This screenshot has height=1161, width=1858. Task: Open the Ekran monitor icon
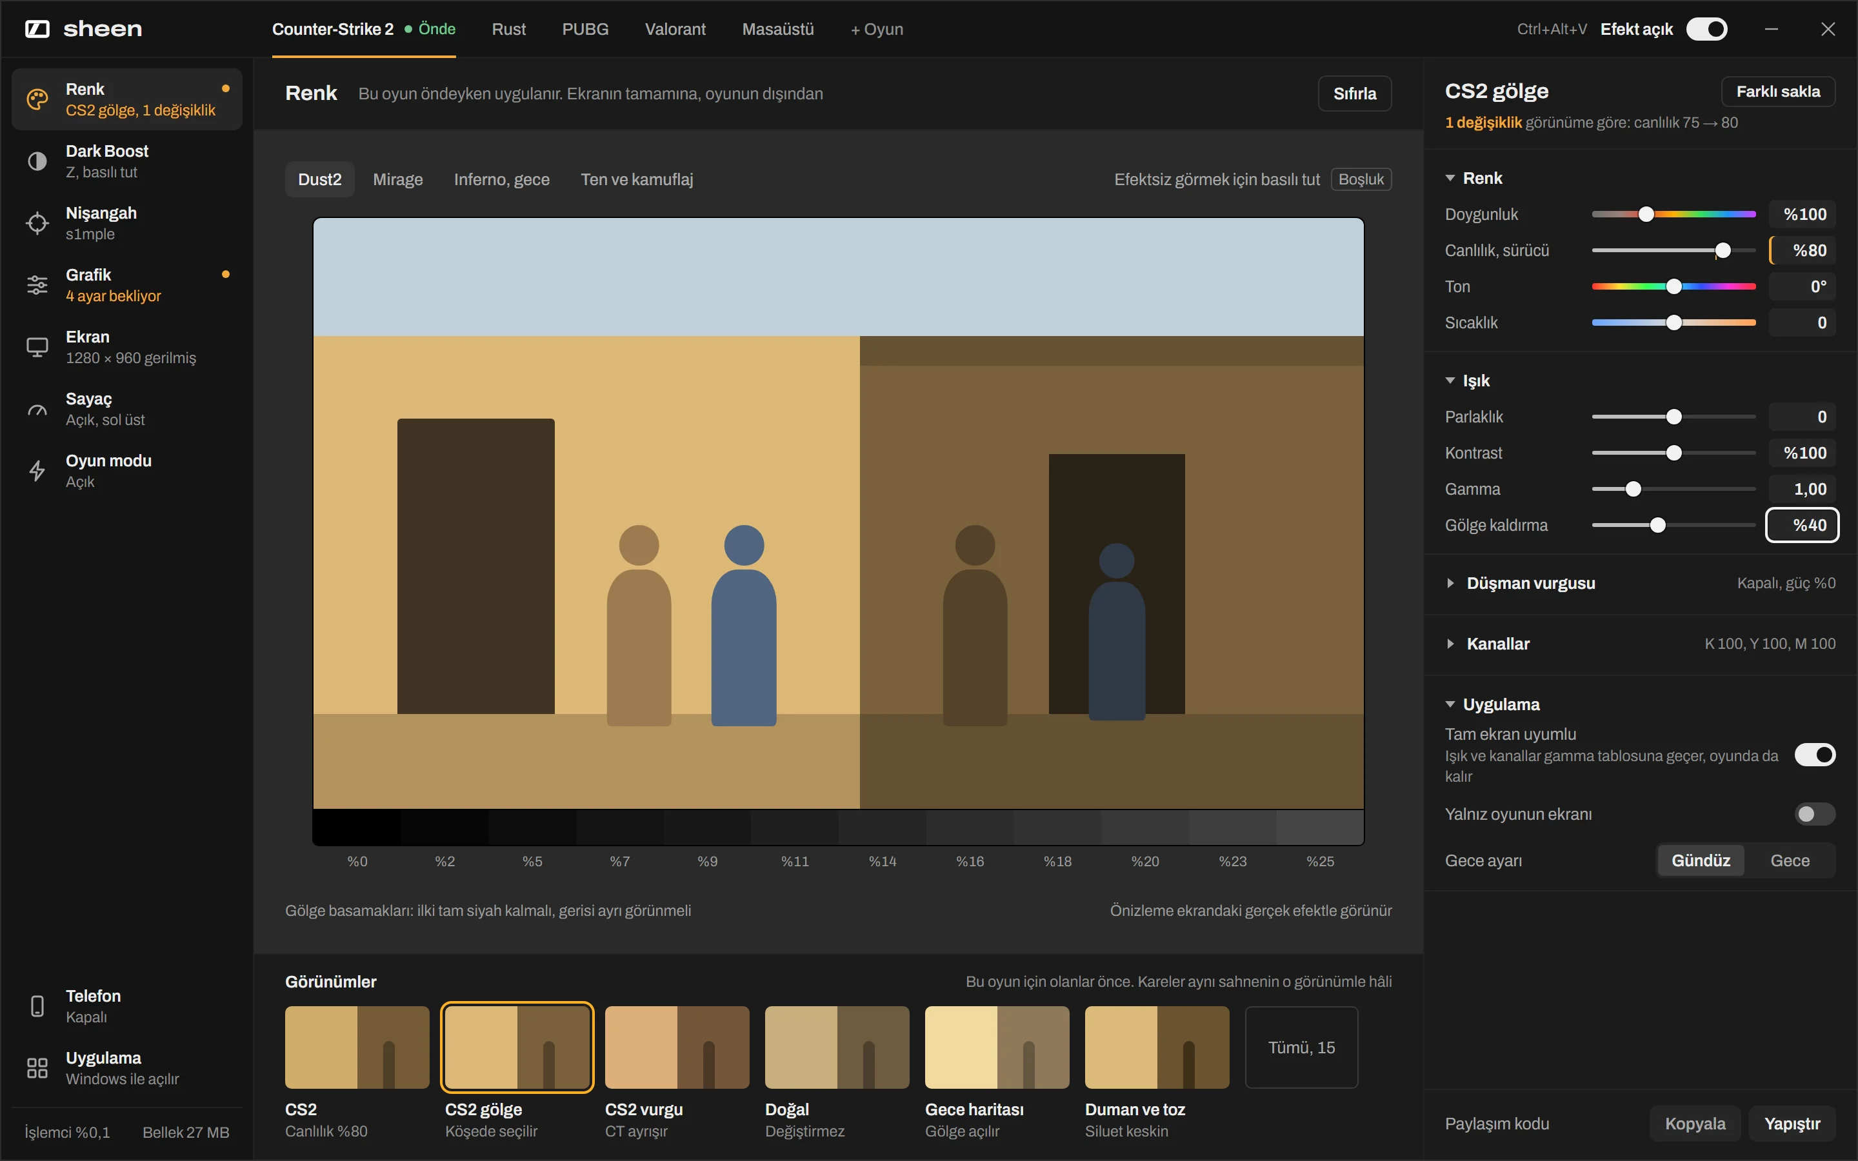click(37, 347)
